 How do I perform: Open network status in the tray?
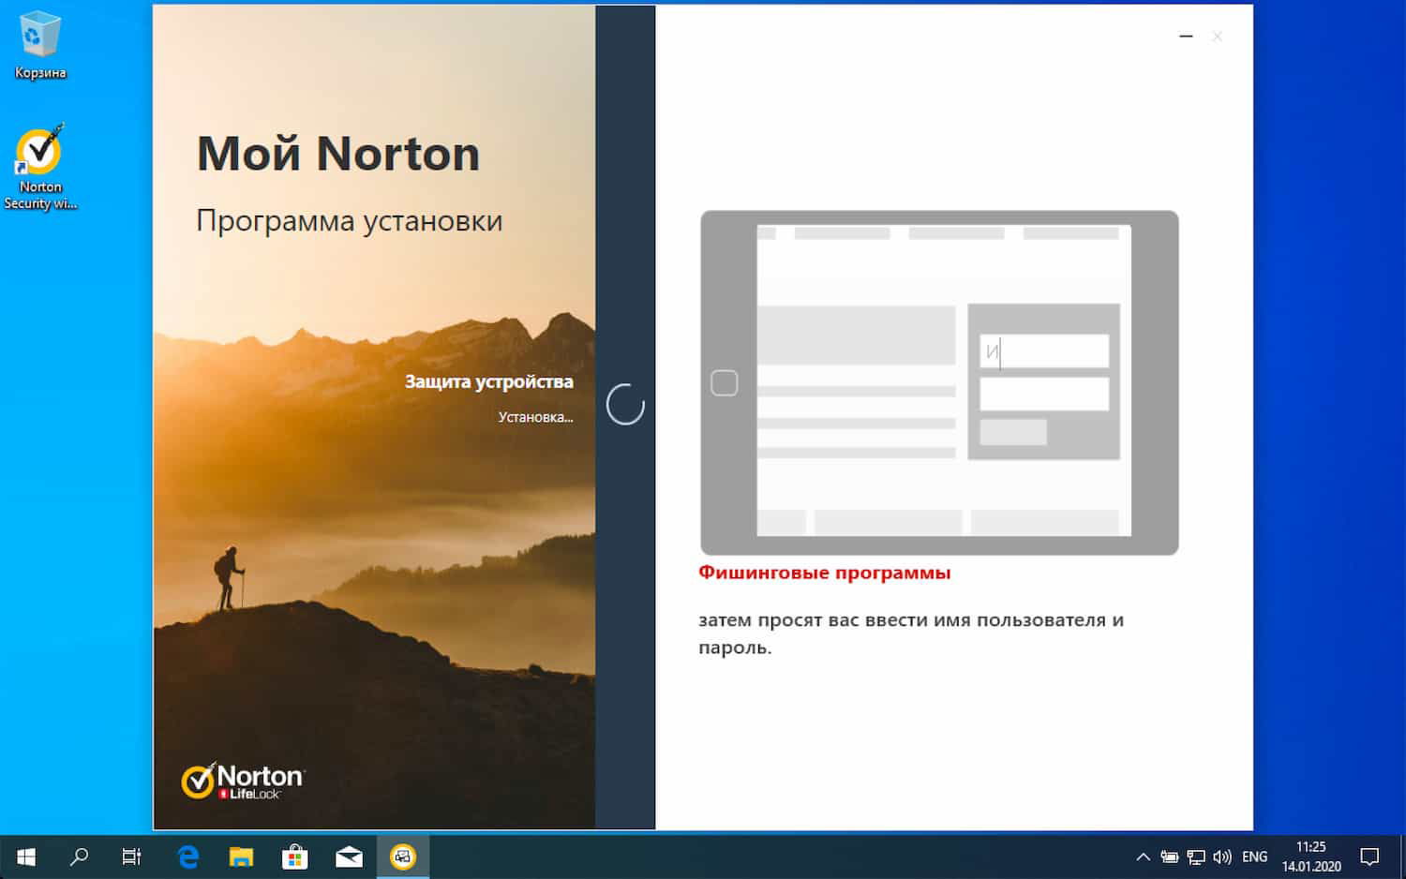pos(1196,857)
